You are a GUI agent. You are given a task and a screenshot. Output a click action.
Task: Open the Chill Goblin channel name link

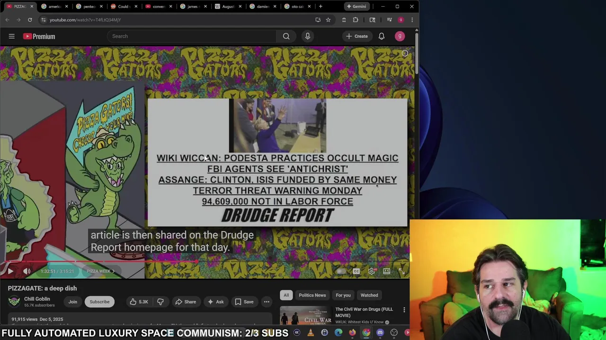point(37,299)
